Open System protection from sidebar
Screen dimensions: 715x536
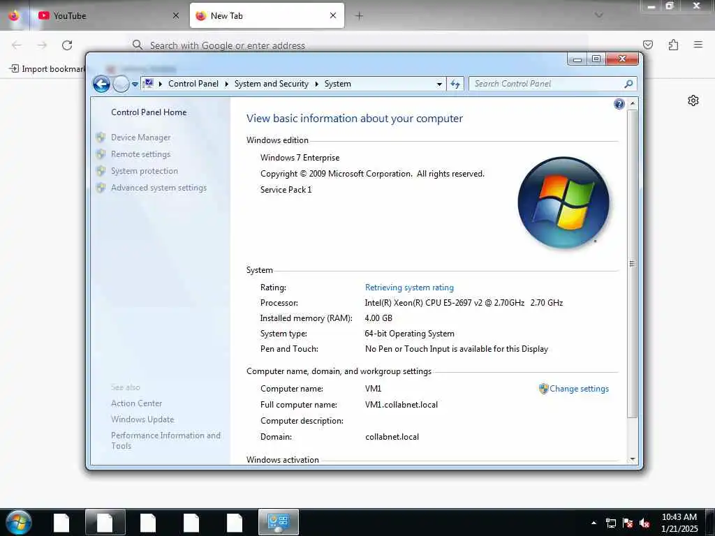(145, 171)
